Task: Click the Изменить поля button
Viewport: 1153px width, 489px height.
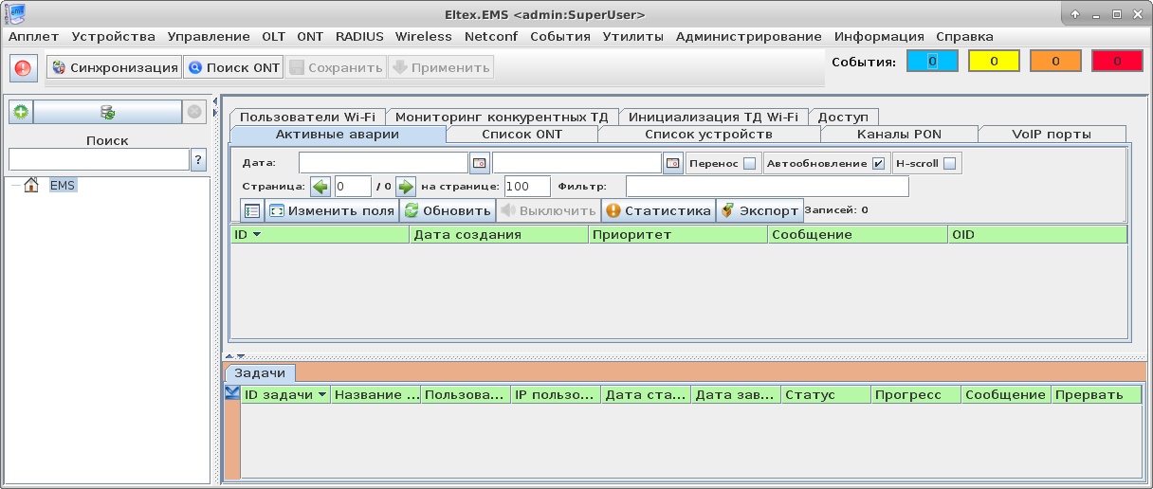Action: point(331,210)
